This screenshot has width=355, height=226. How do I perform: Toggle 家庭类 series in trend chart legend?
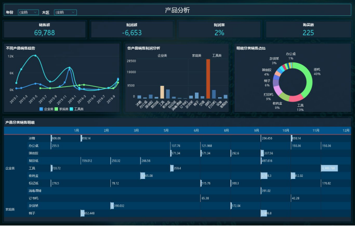(64, 109)
